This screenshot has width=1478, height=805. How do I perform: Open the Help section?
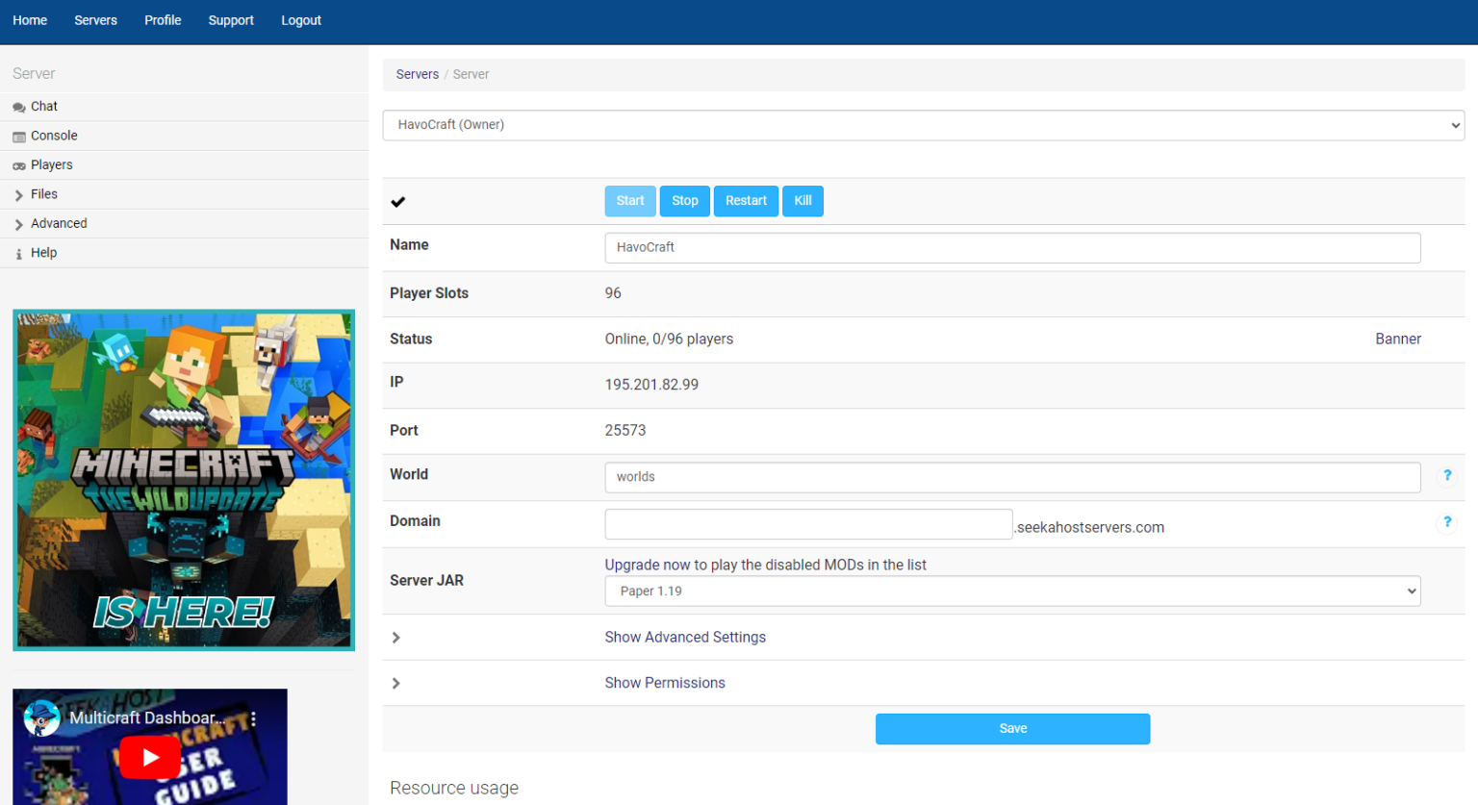(x=43, y=252)
